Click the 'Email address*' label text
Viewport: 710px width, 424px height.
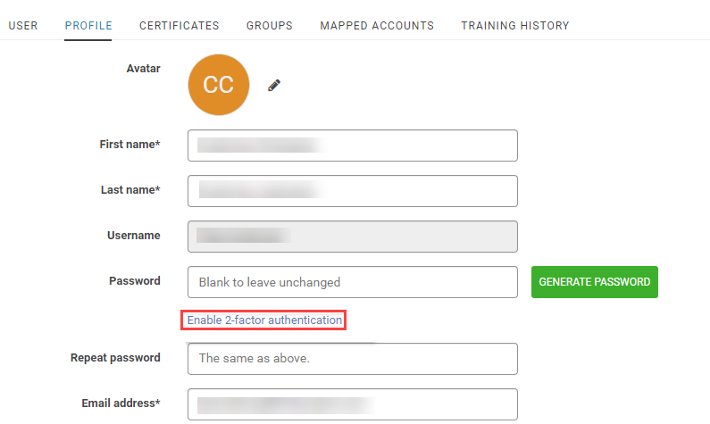click(x=121, y=403)
